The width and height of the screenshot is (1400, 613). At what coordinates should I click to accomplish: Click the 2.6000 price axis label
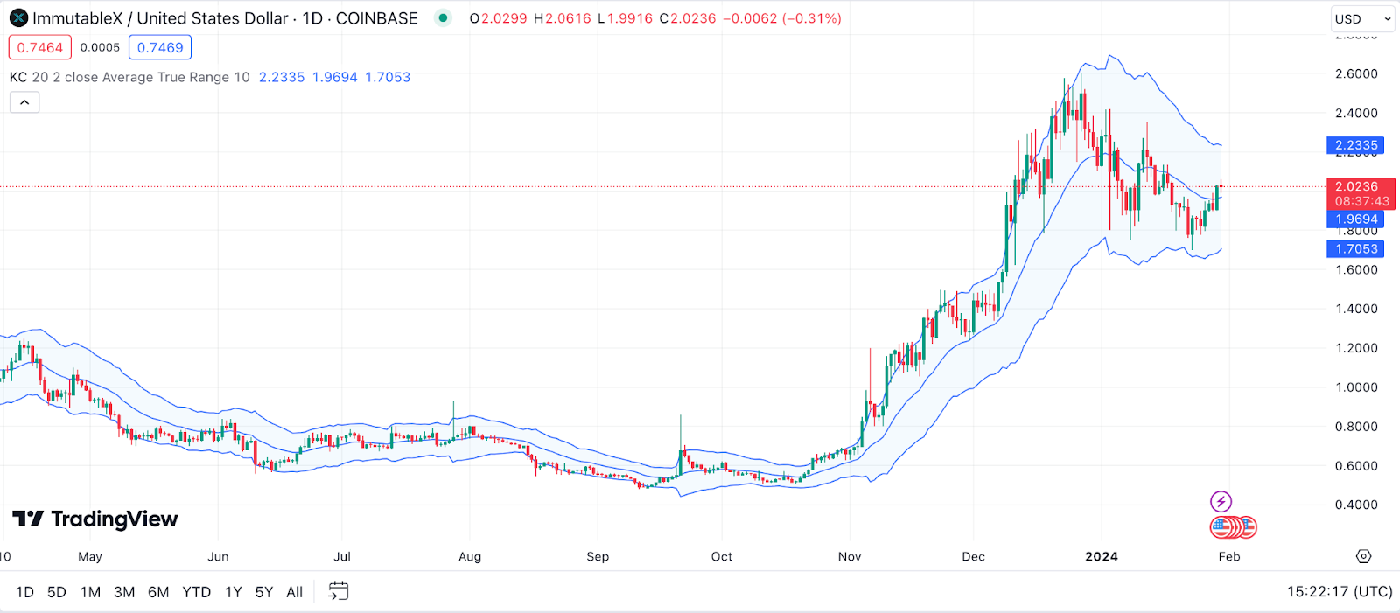[1356, 73]
